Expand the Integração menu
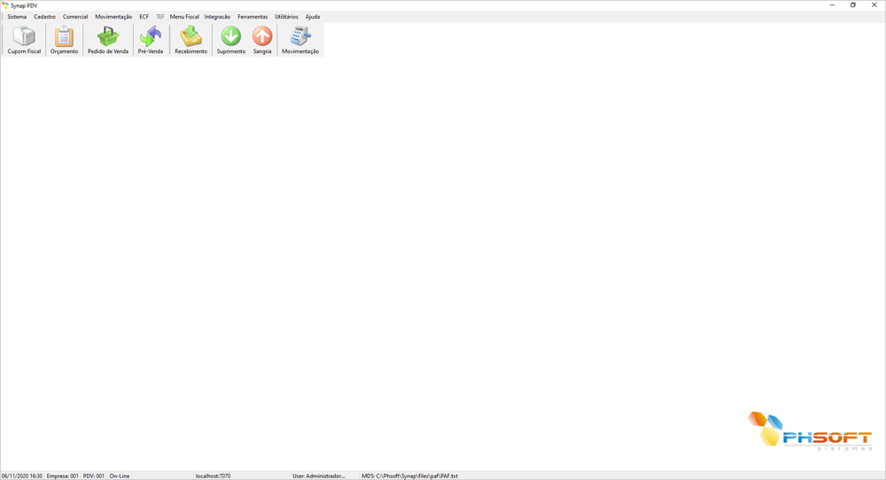The height and width of the screenshot is (480, 886). click(x=217, y=17)
